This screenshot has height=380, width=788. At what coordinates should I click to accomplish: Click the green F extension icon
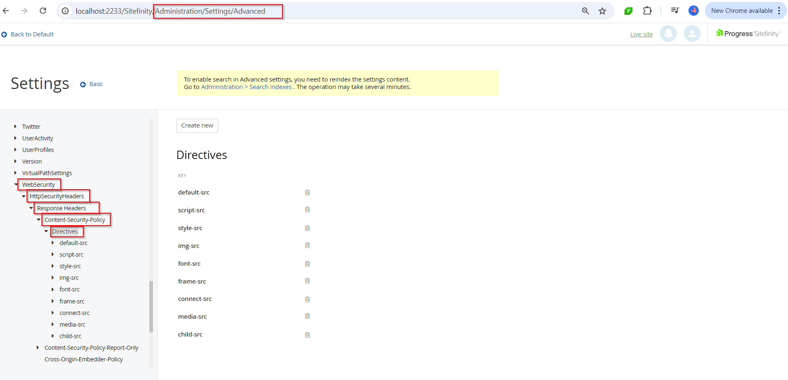(x=628, y=11)
